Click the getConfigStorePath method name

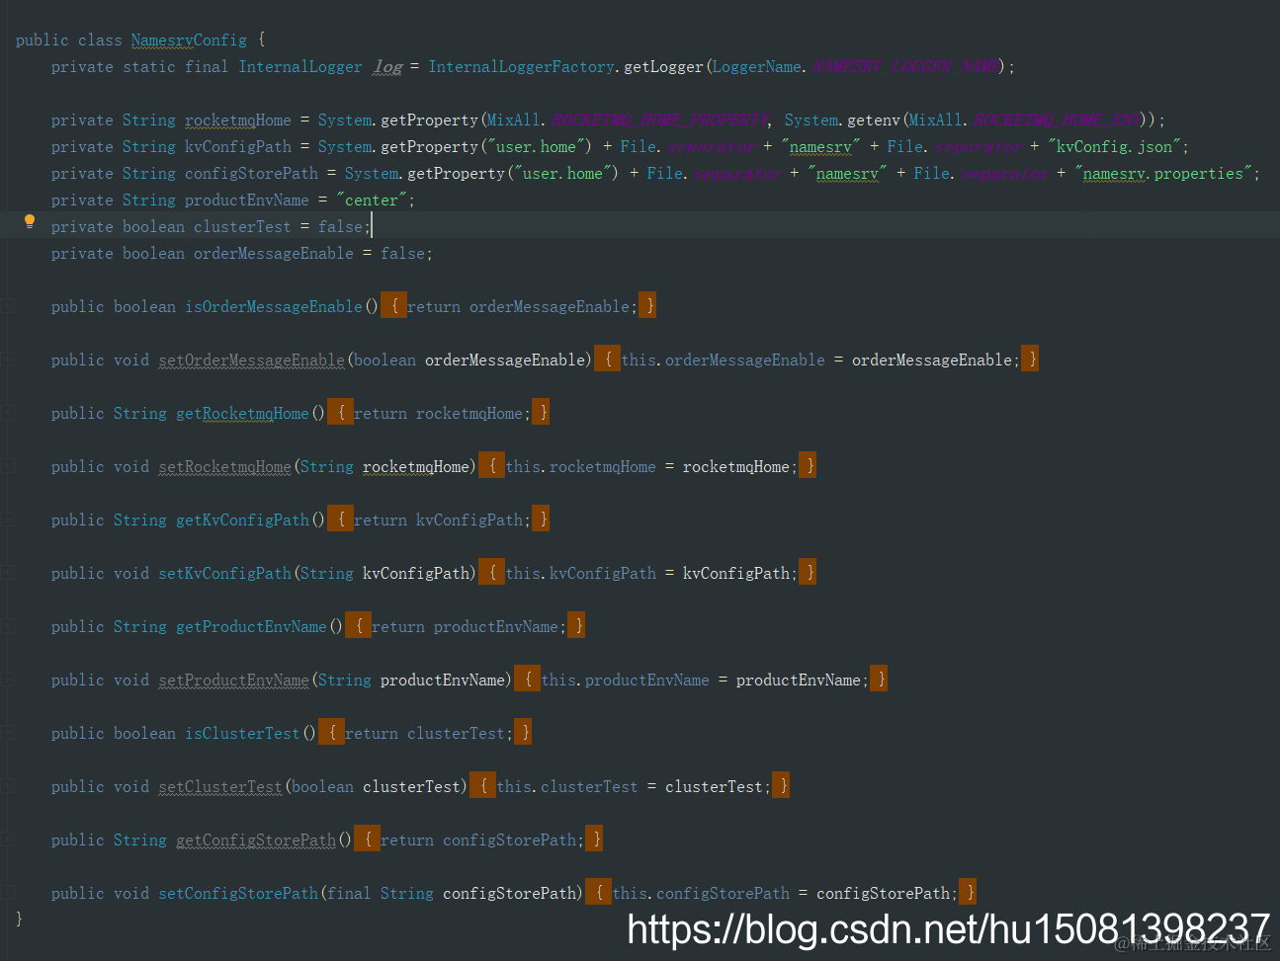(256, 840)
